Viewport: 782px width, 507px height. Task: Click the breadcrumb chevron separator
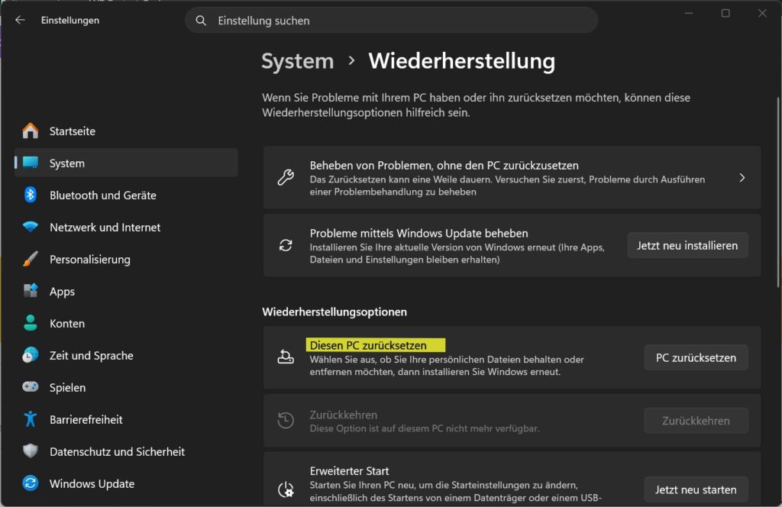[351, 60]
